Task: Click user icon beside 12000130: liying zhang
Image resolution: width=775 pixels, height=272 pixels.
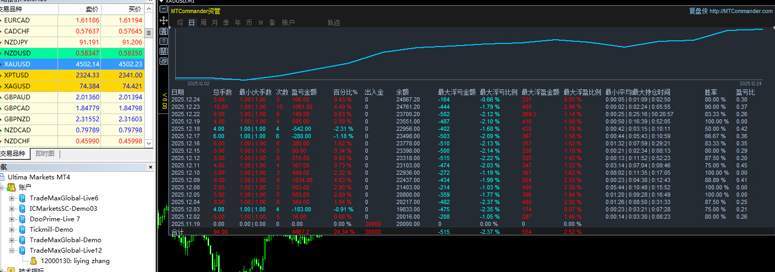Action: pyautogui.click(x=33, y=260)
